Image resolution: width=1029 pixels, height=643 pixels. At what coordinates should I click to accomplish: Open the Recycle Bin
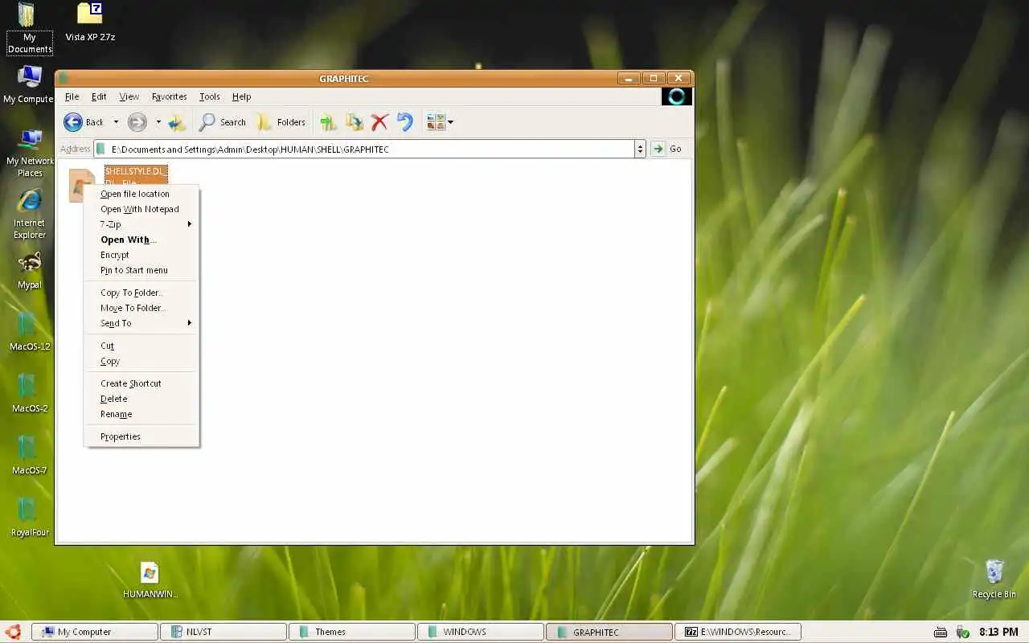994,579
